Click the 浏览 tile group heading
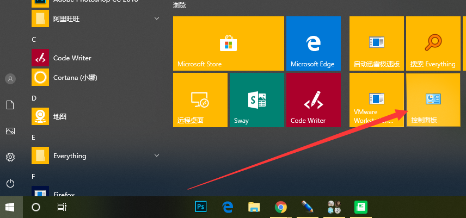This screenshot has height=218, width=466. point(180,5)
